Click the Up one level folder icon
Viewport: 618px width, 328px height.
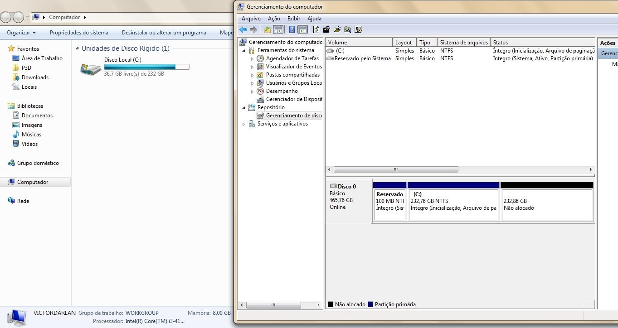268,30
